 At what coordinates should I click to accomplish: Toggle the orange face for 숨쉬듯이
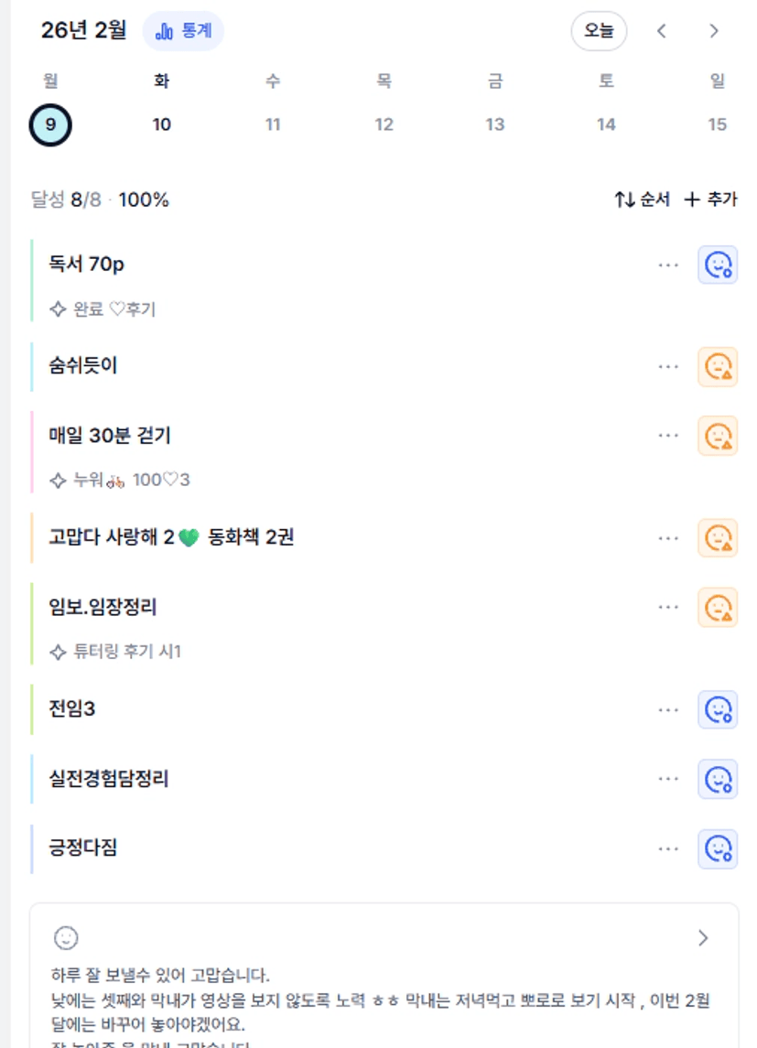pos(718,366)
